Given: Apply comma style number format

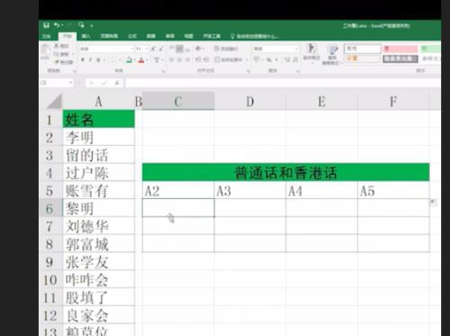Looking at the screenshot, I should 276,59.
